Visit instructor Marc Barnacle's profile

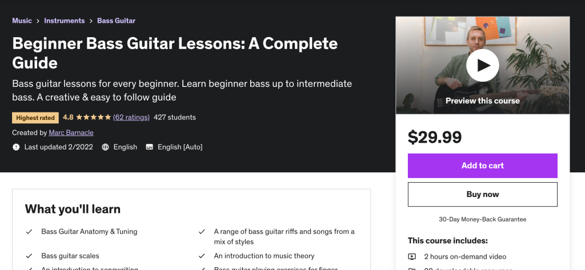pos(71,132)
